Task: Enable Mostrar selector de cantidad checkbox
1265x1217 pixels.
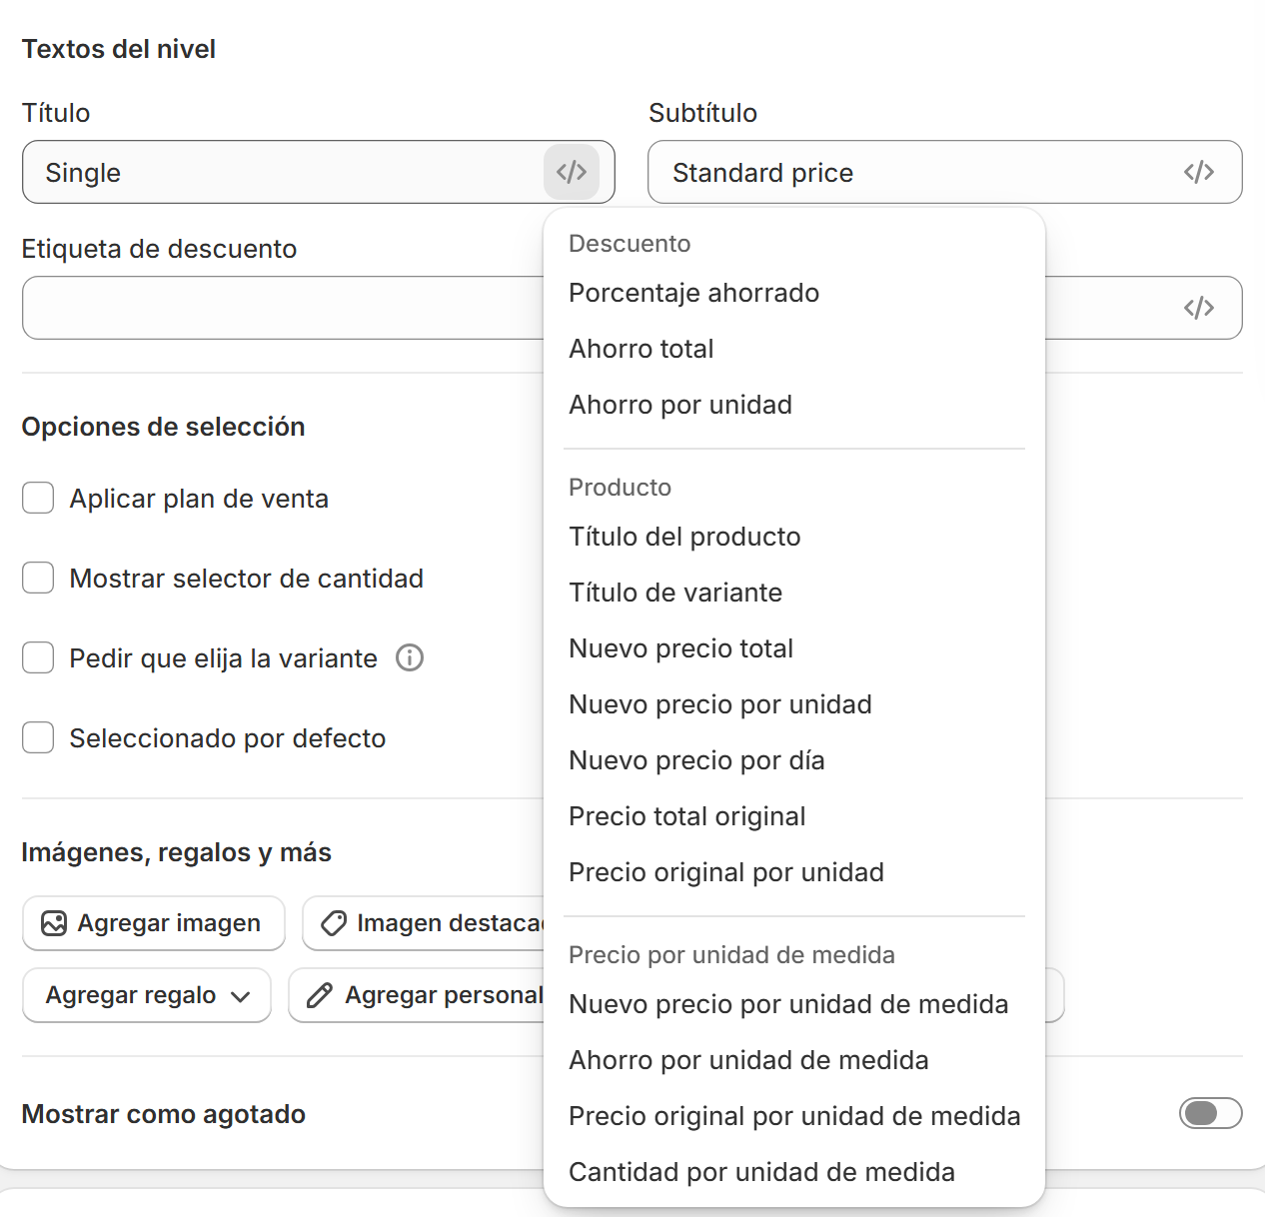Action: click(x=38, y=578)
